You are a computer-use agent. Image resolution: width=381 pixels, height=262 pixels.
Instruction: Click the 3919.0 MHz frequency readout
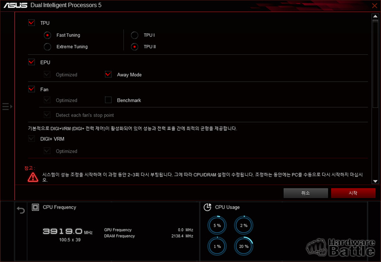[x=68, y=231]
